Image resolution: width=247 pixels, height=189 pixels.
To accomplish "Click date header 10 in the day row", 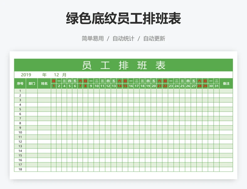I will click(x=97, y=86).
